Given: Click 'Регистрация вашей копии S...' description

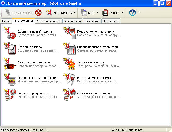Looking at the screenshot, I should click(x=98, y=82).
